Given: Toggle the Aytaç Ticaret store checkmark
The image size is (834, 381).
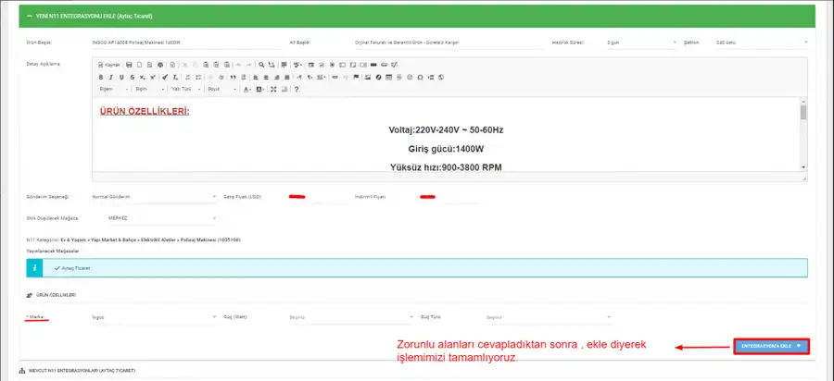Looking at the screenshot, I should point(57,268).
